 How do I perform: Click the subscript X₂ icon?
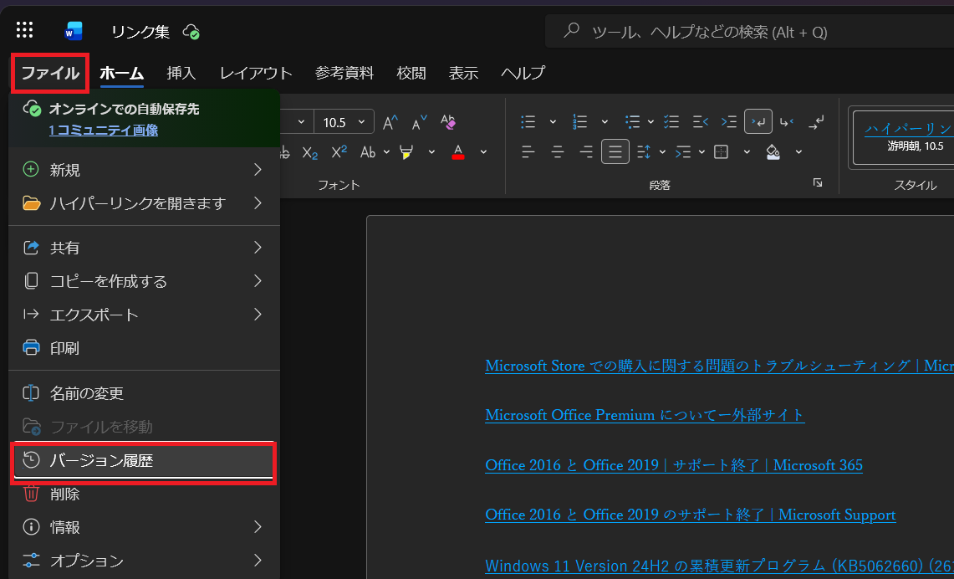pyautogui.click(x=310, y=152)
